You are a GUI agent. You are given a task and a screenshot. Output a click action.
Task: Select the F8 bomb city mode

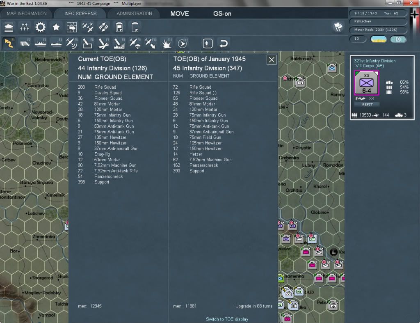[119, 43]
